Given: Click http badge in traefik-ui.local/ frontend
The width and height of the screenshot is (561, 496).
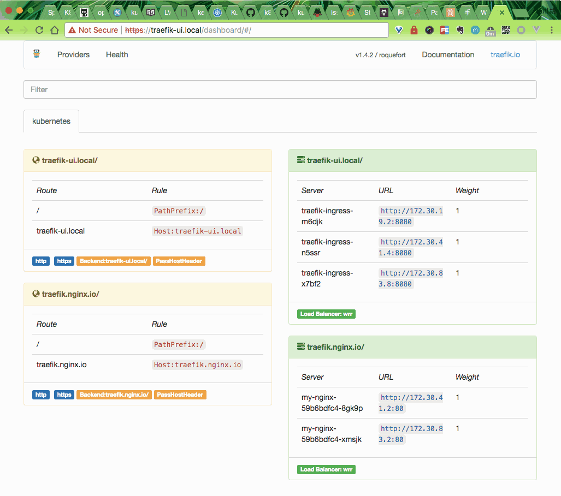Looking at the screenshot, I should click(x=41, y=261).
